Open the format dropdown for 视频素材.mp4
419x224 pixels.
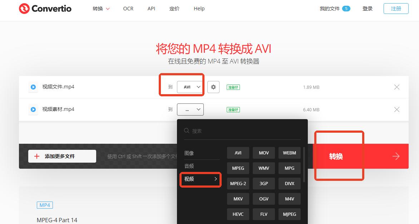(x=190, y=109)
